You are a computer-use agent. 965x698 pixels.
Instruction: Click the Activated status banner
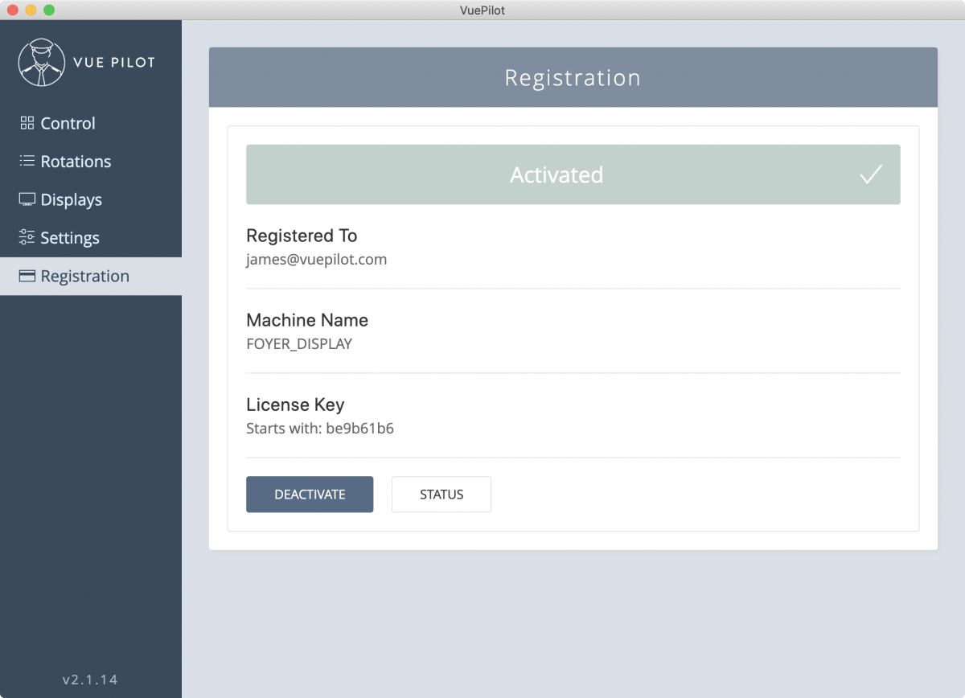[x=556, y=174]
